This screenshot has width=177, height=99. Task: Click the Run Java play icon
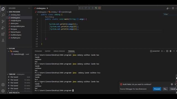[x=168, y=8]
